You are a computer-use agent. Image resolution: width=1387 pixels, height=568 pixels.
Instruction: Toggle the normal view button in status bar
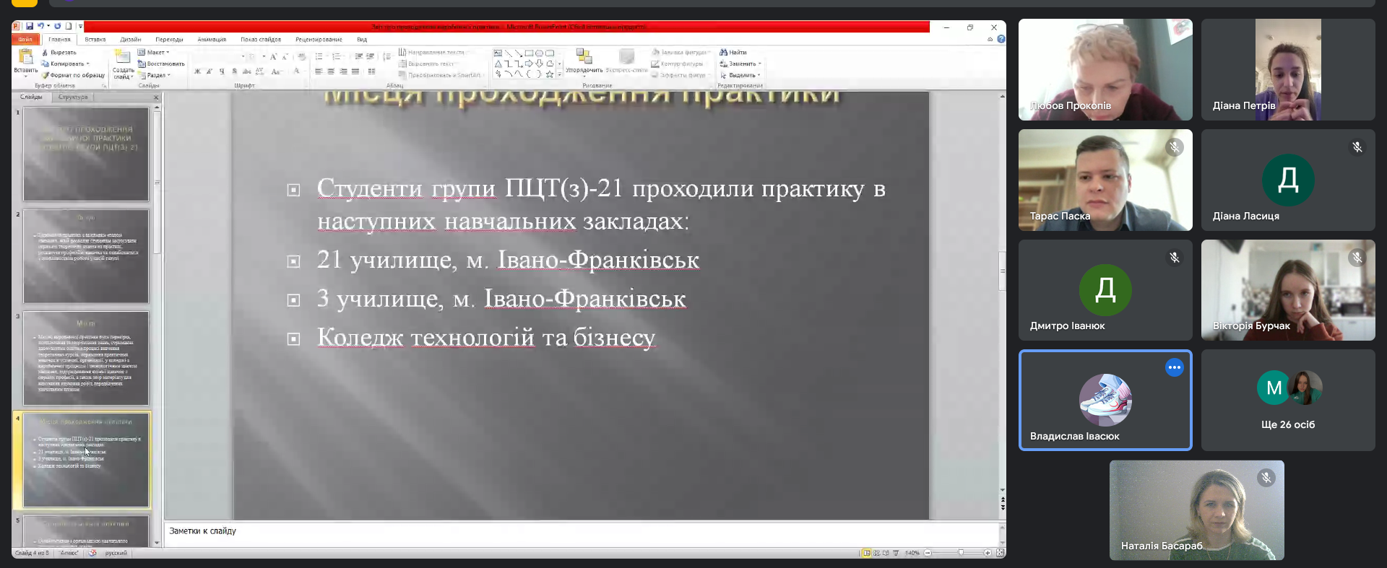pyautogui.click(x=866, y=553)
